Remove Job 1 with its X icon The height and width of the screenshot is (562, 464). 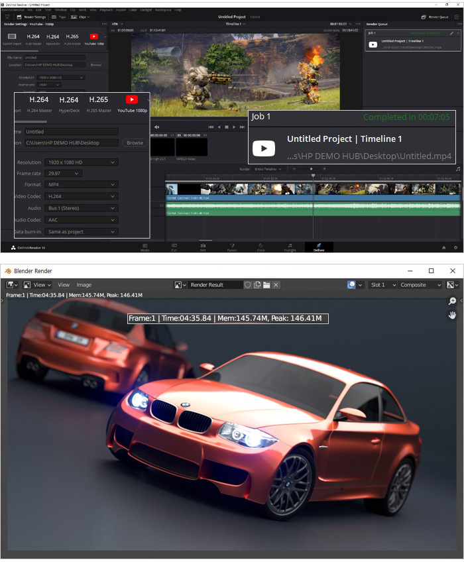(x=457, y=33)
